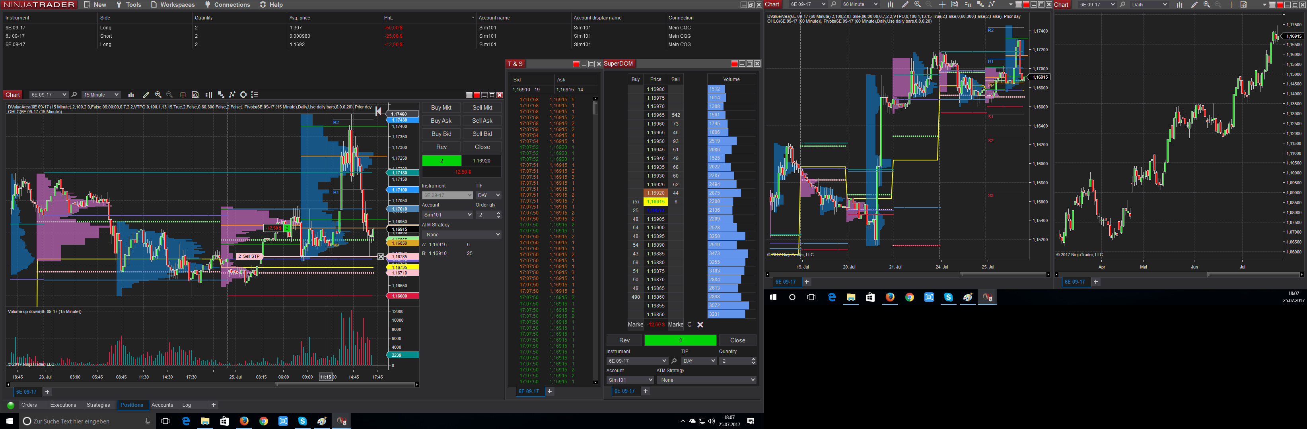Click Close button in SuperDOM
This screenshot has width=1307, height=429.
pos(737,340)
